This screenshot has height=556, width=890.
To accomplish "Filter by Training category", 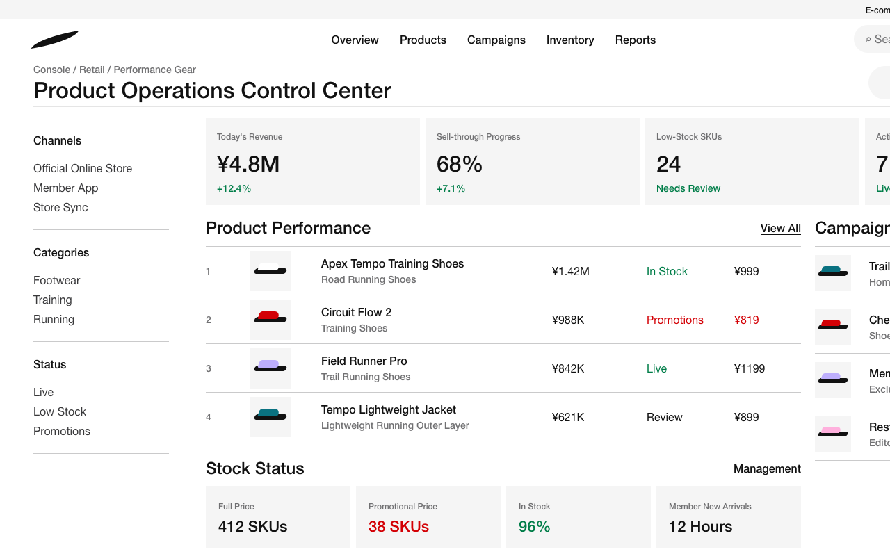I will pos(53,300).
